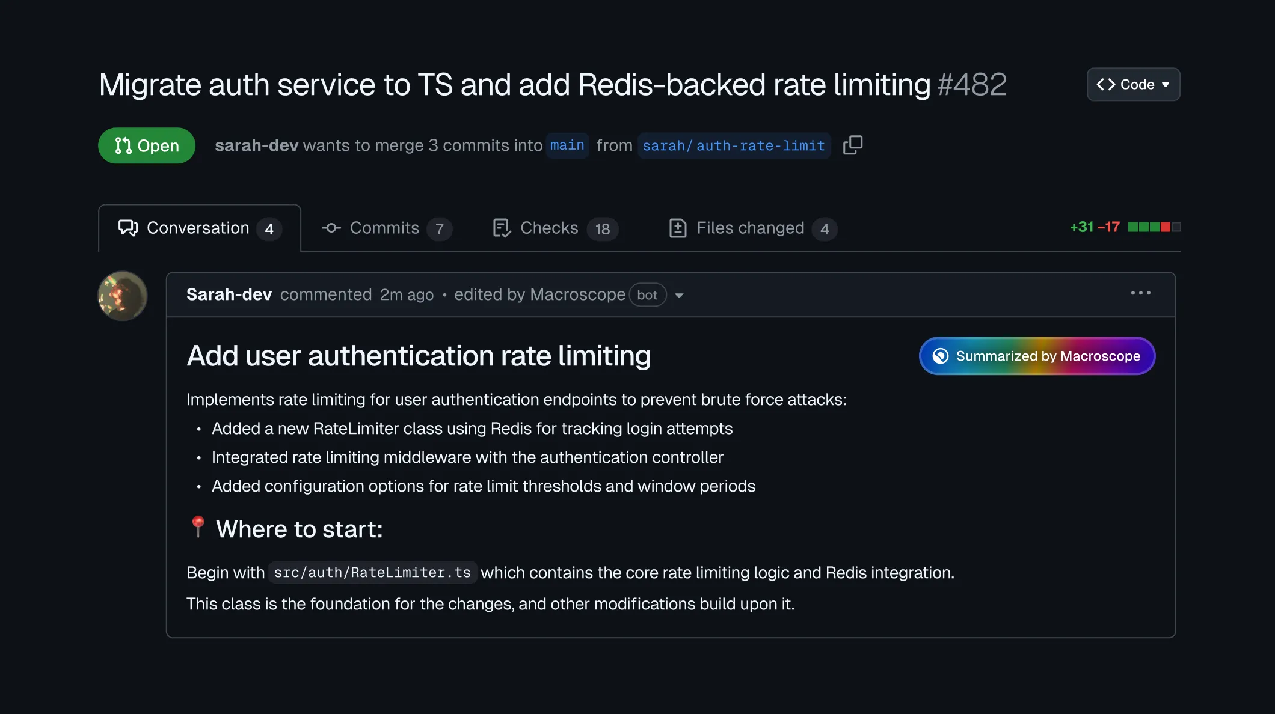Open the Checks tab
Viewport: 1275px width, 714px height.
(x=549, y=228)
